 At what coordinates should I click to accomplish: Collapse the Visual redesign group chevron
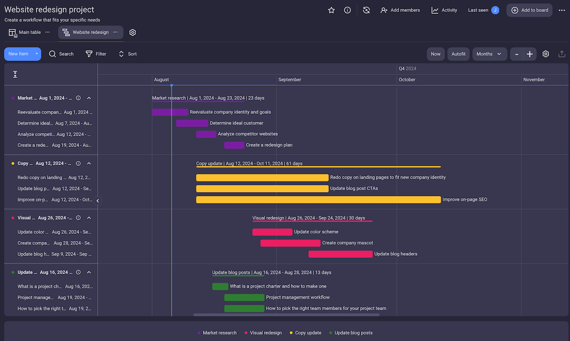point(89,217)
